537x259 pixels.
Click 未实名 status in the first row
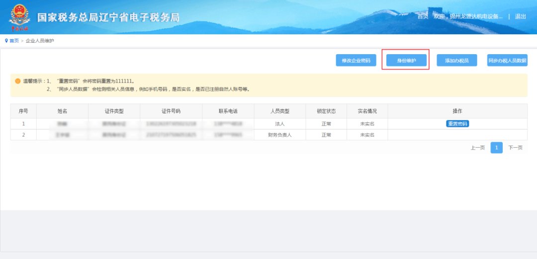pos(367,124)
